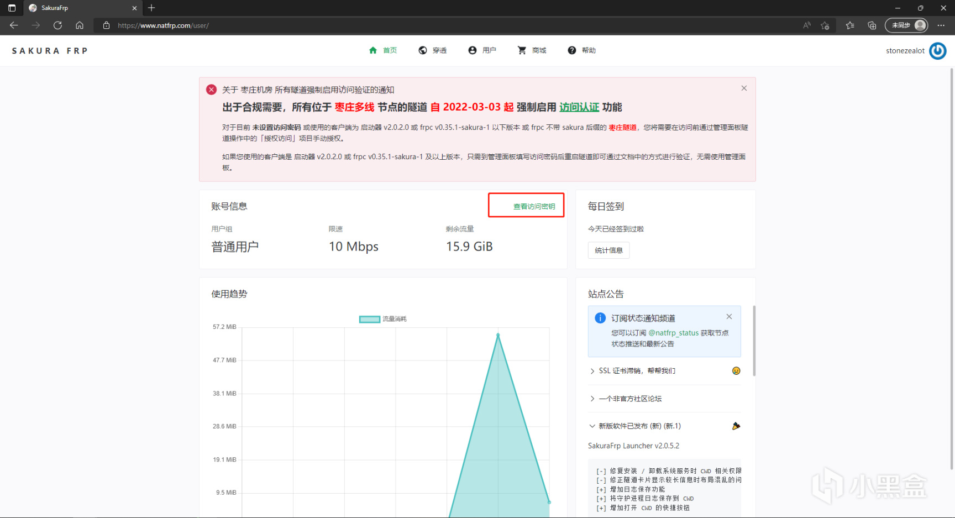
Task: Open the @natfrp_status link
Action: pos(673,333)
